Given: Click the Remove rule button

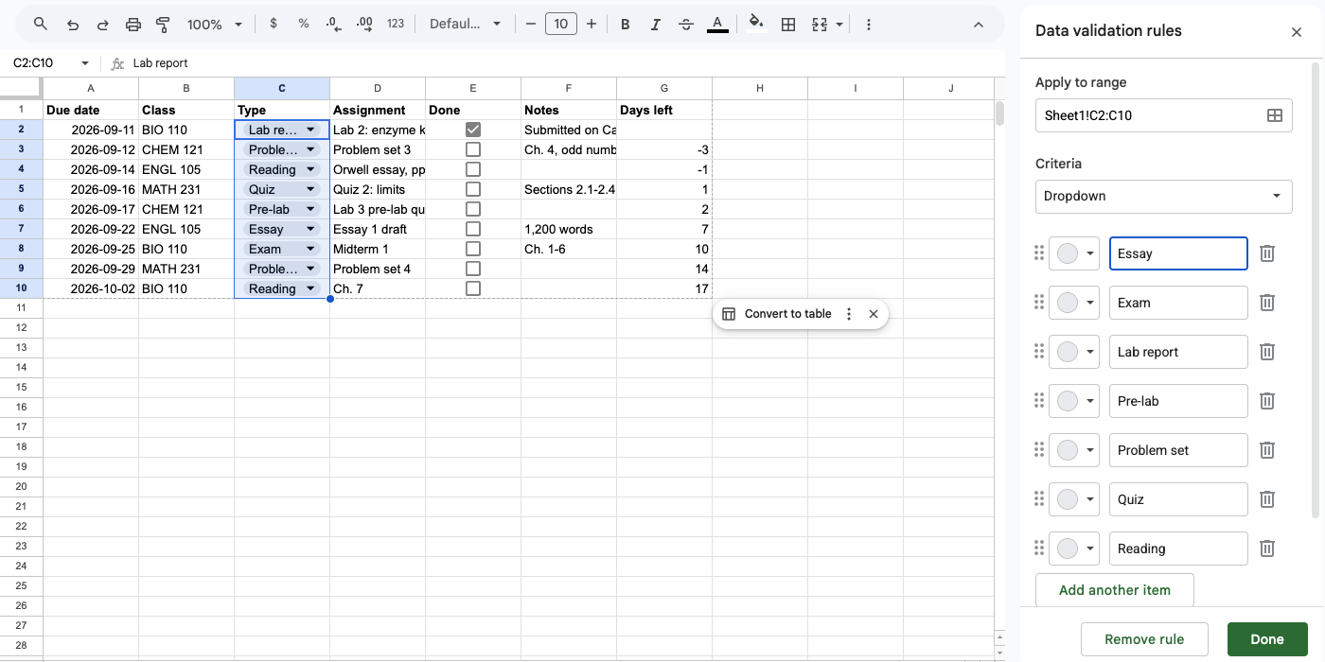Looking at the screenshot, I should pos(1145,639).
